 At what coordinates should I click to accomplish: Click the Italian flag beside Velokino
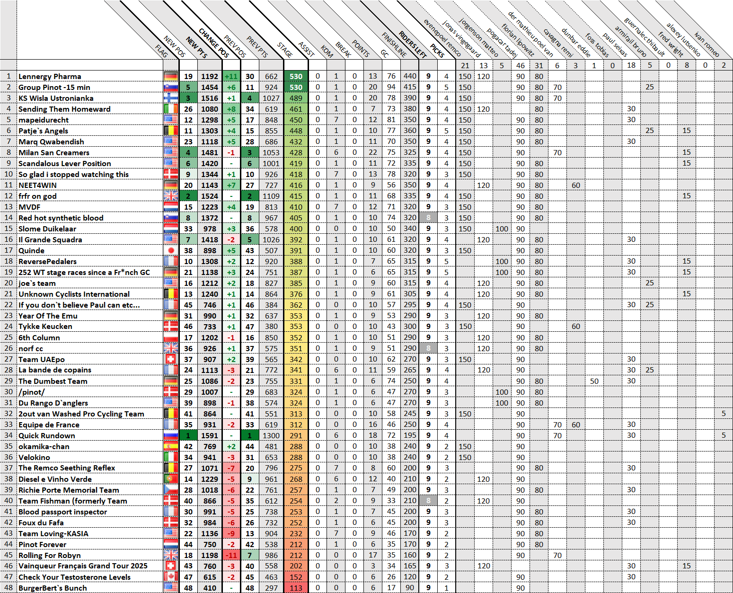[x=171, y=457]
